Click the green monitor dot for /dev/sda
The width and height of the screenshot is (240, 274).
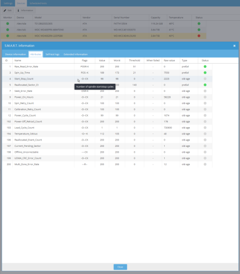[7, 24]
